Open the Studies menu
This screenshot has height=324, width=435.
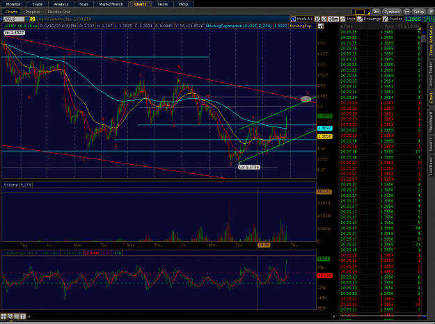(393, 19)
